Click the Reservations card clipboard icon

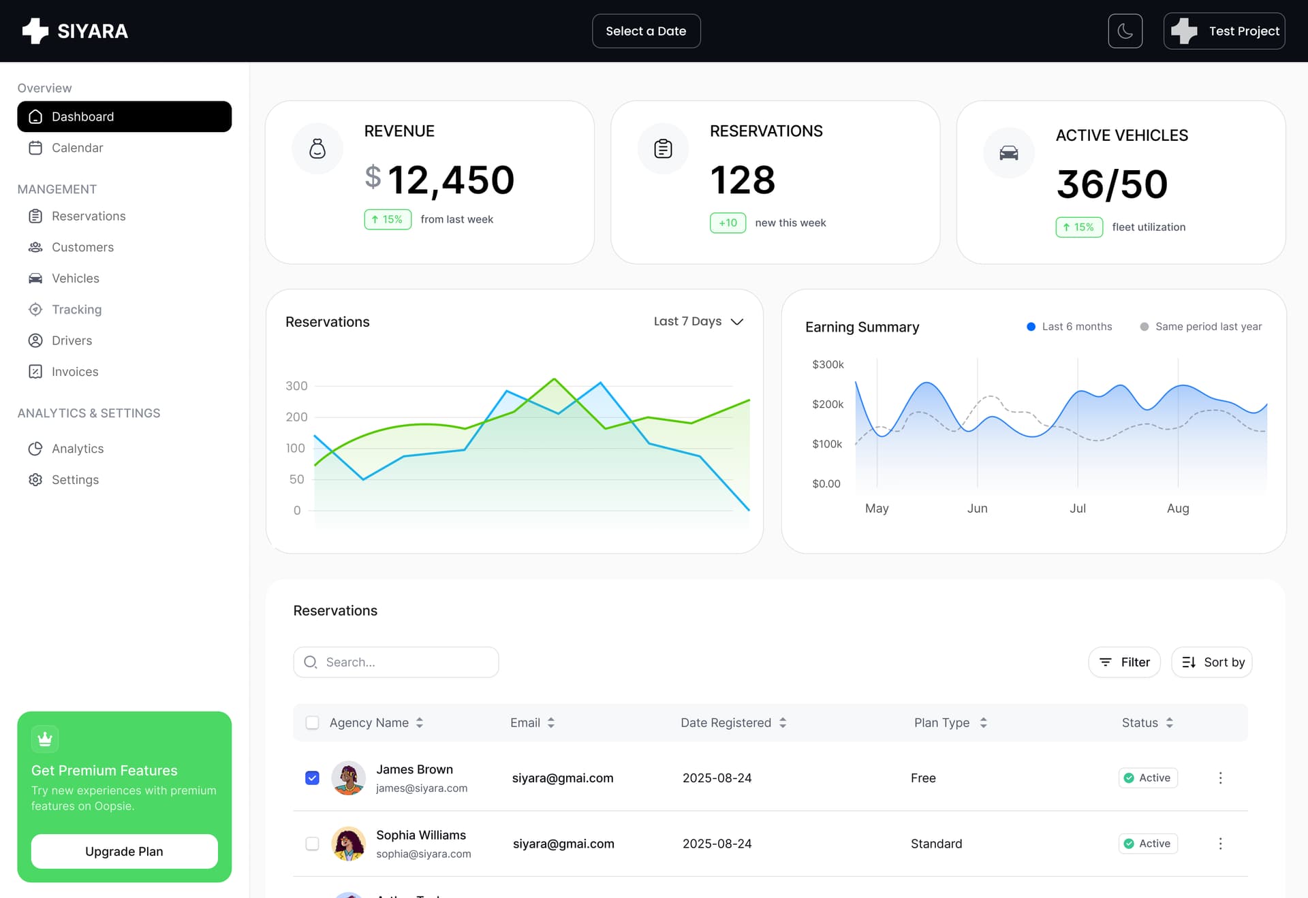coord(663,148)
